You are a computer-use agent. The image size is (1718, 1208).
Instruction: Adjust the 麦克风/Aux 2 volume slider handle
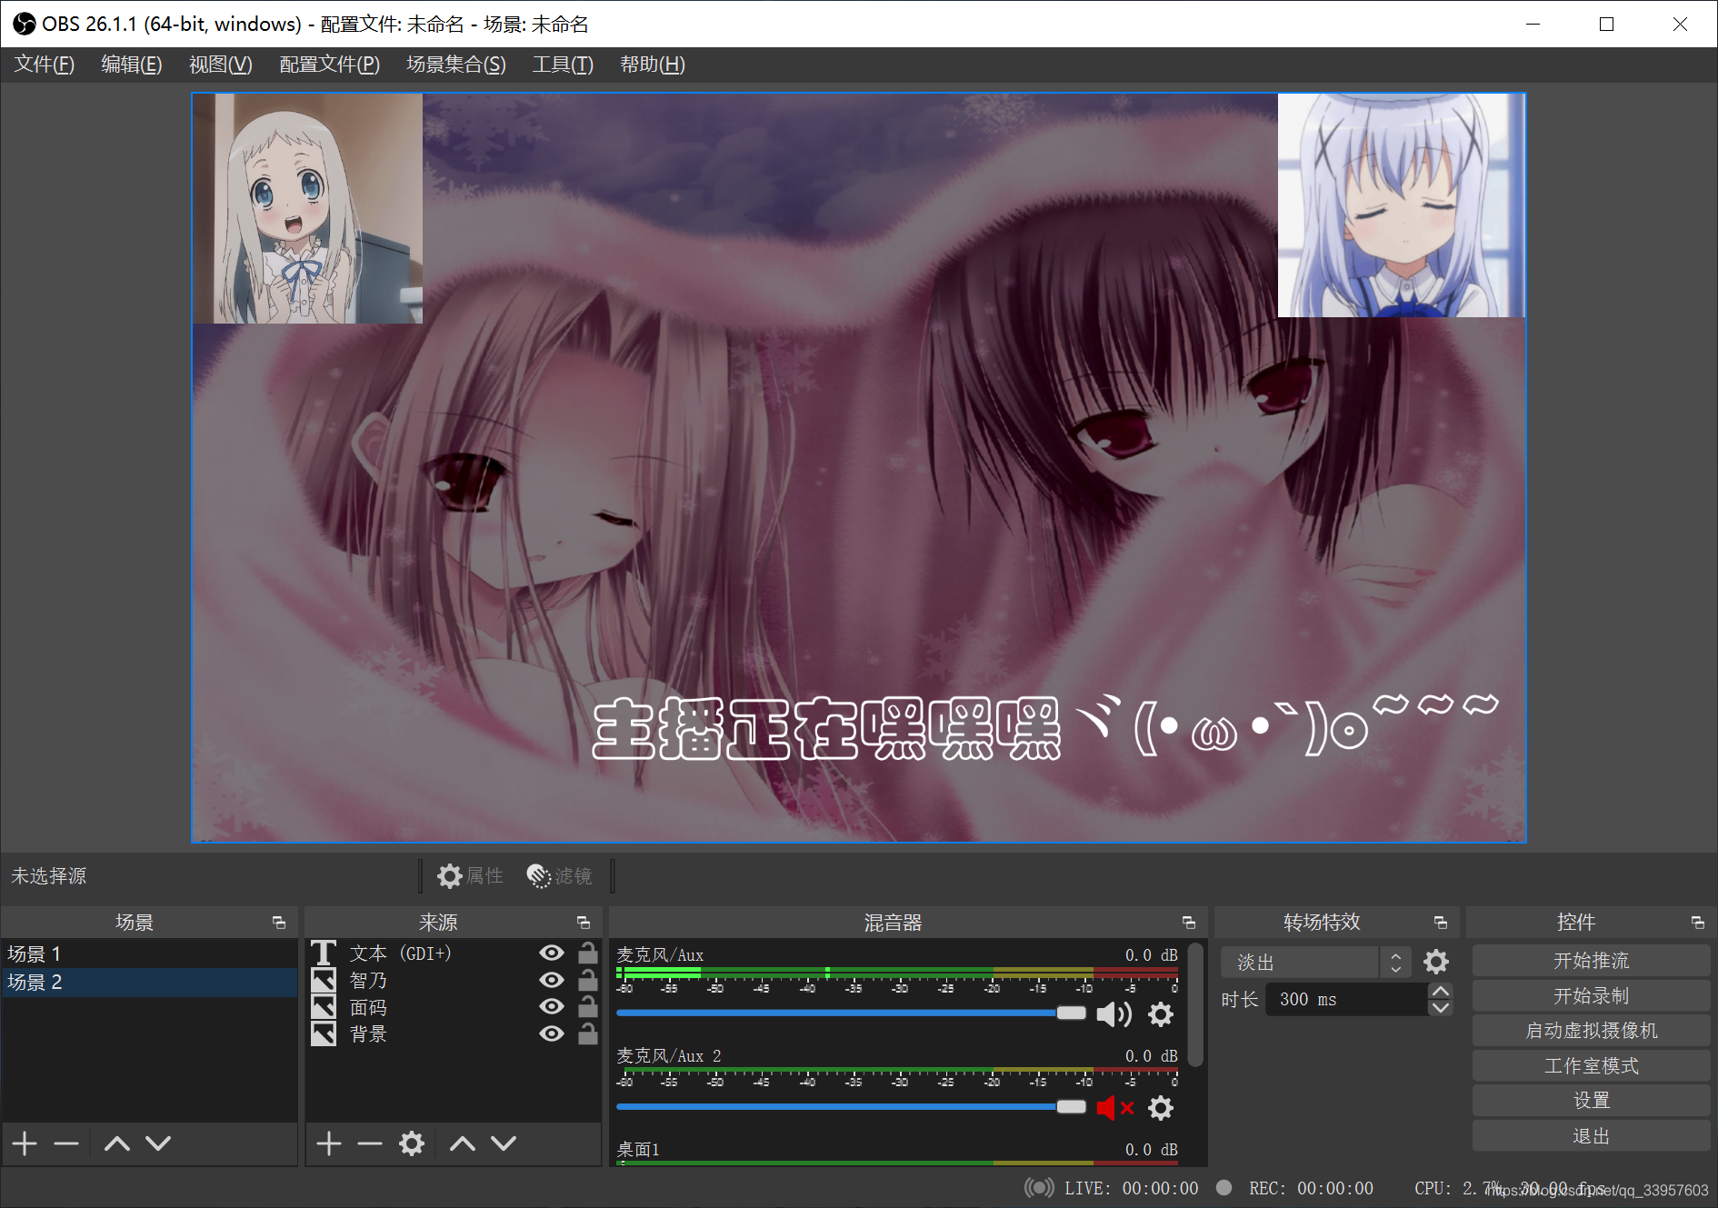tap(1072, 1106)
